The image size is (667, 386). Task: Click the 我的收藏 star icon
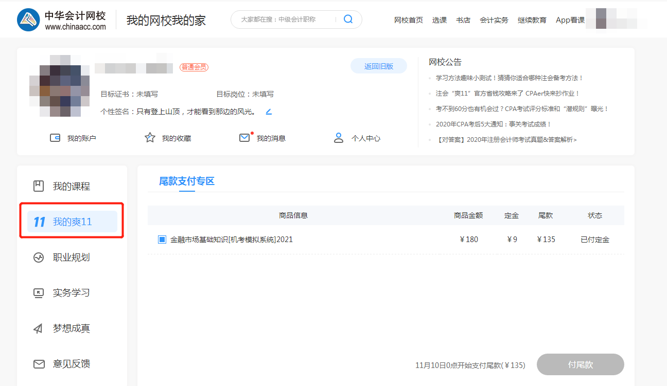149,137
